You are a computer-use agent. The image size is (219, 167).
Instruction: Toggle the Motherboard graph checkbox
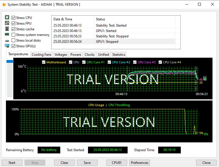coord(44,62)
